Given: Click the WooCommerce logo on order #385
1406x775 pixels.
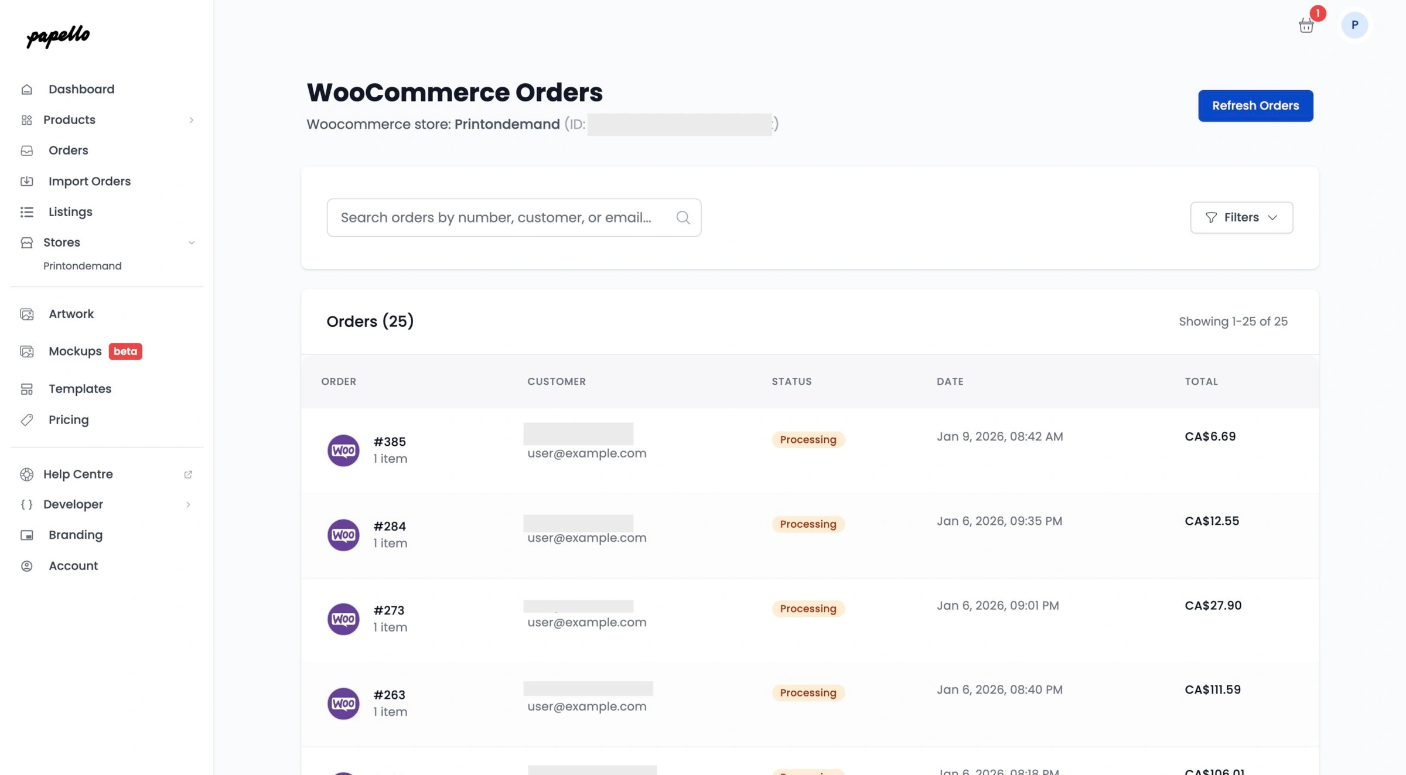Looking at the screenshot, I should coord(343,450).
